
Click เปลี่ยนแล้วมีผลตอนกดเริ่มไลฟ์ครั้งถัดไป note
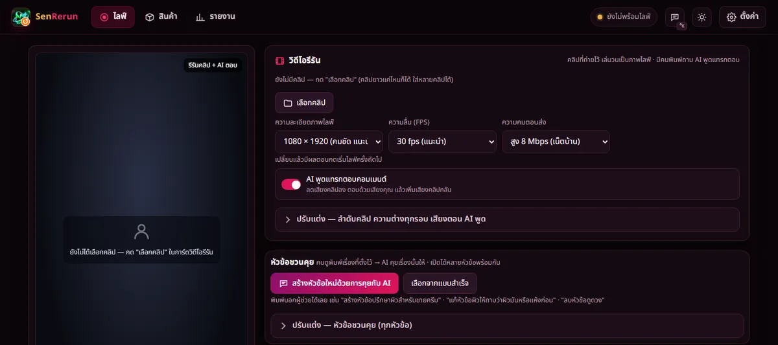[x=329, y=159]
